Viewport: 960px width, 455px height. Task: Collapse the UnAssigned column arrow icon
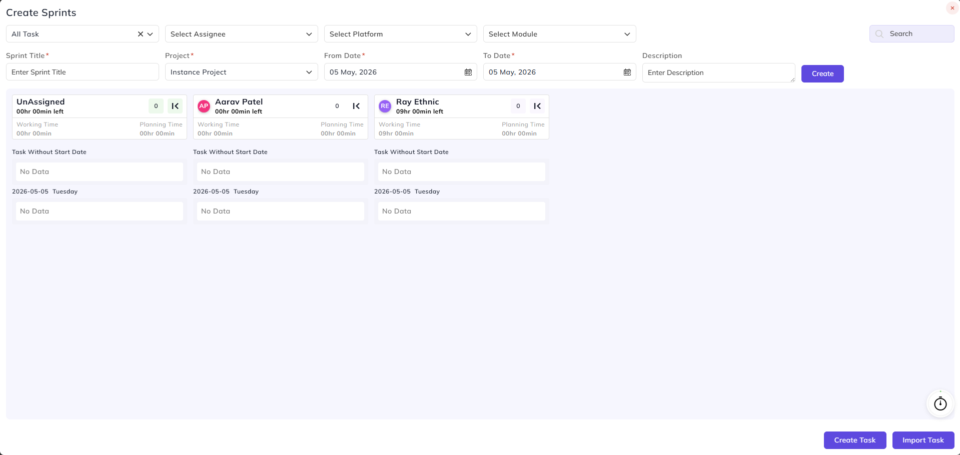tap(175, 106)
